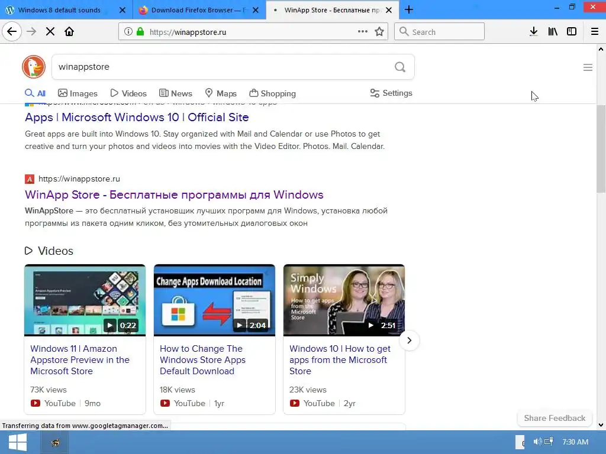Viewport: 606px width, 454px height.
Task: Open the volume speaker tray icon
Action: (537, 442)
